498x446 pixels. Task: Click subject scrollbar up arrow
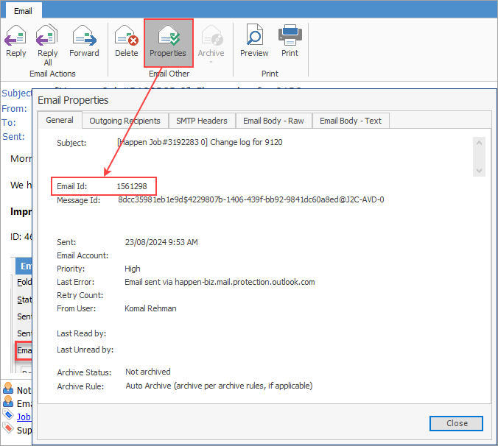[x=479, y=144]
